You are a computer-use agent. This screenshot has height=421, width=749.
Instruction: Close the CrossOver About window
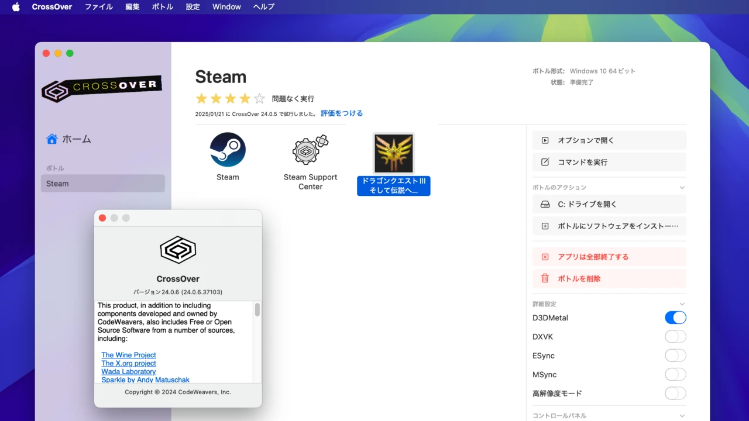click(x=102, y=218)
